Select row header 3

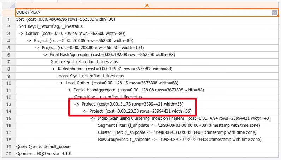pyautogui.click(x=8, y=34)
